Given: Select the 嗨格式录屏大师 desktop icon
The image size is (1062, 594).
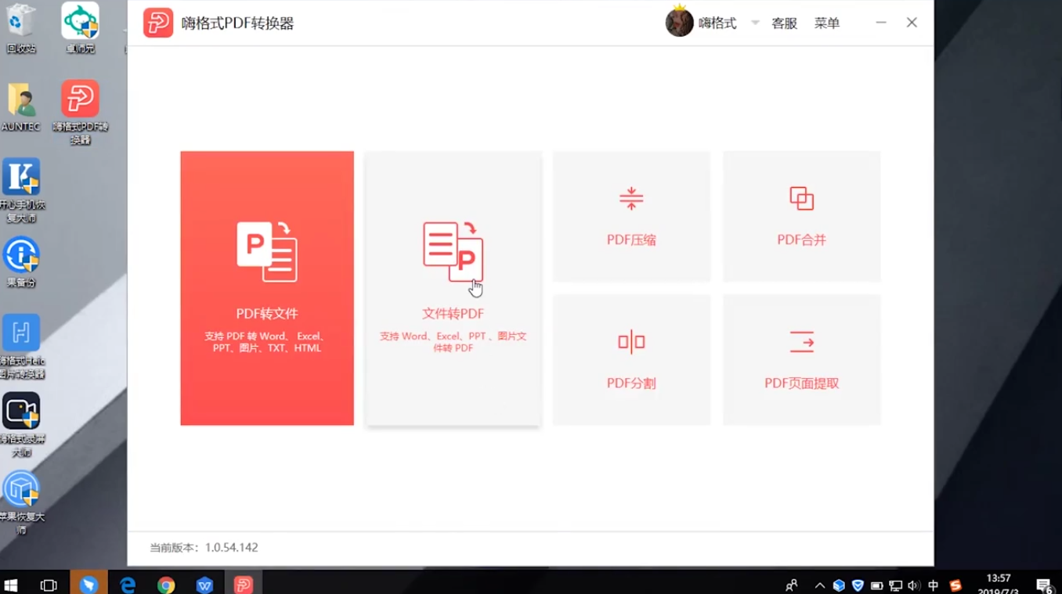Looking at the screenshot, I should [x=21, y=425].
